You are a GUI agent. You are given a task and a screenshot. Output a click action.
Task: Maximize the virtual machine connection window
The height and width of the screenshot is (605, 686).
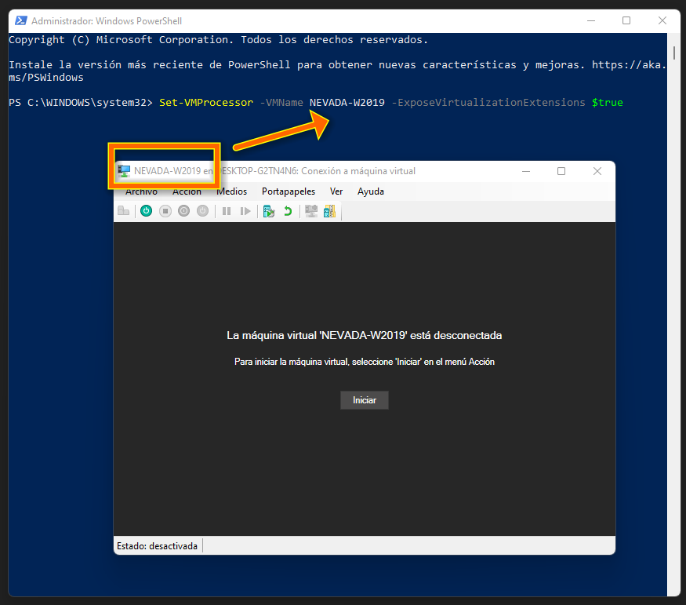(561, 171)
